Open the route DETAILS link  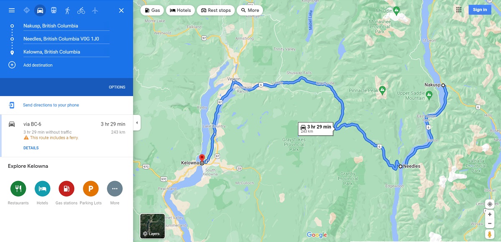click(x=31, y=148)
